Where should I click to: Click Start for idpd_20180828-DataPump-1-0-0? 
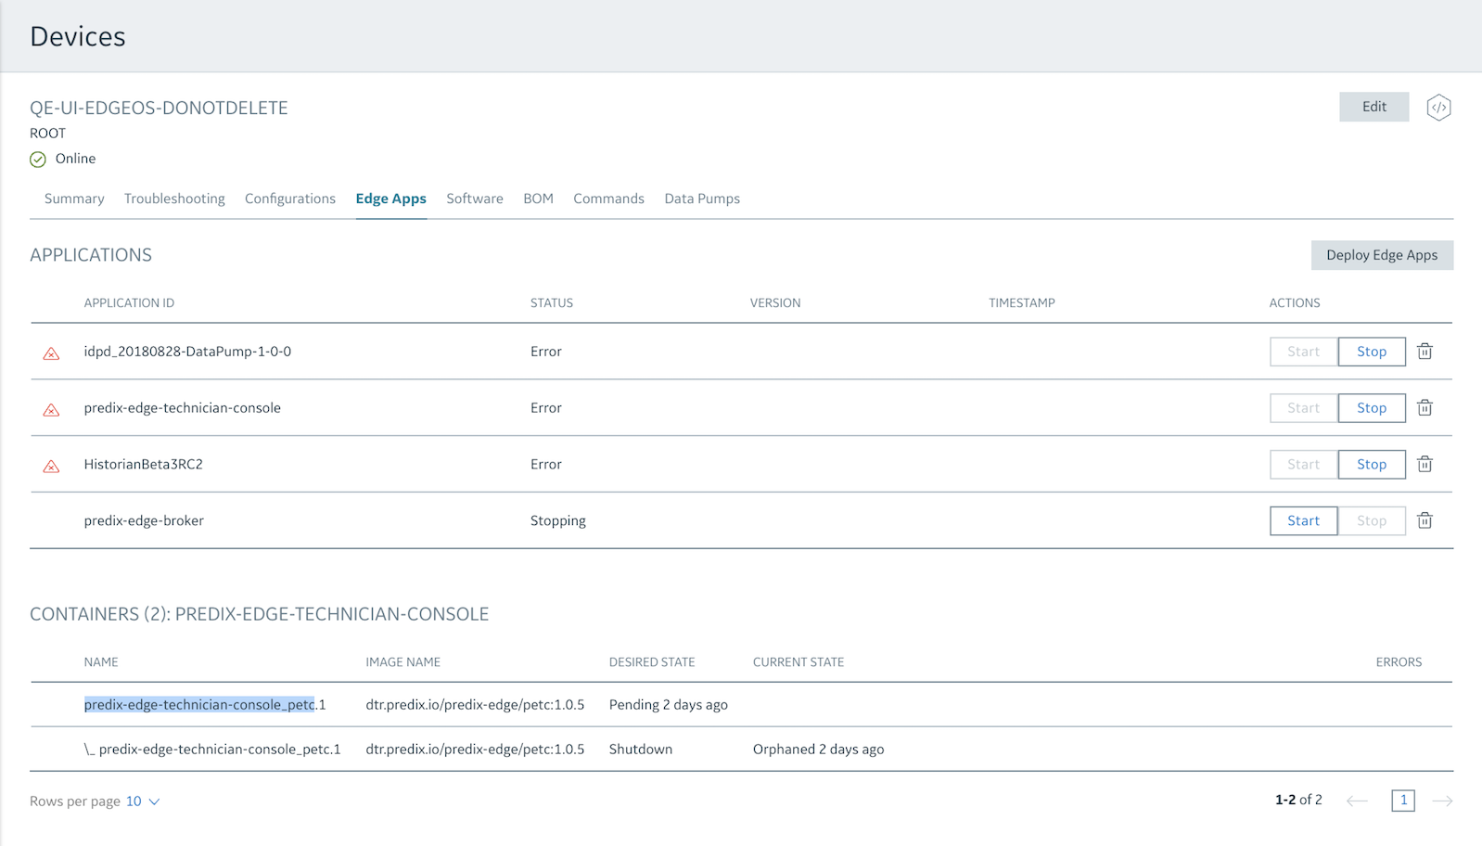pyautogui.click(x=1303, y=352)
